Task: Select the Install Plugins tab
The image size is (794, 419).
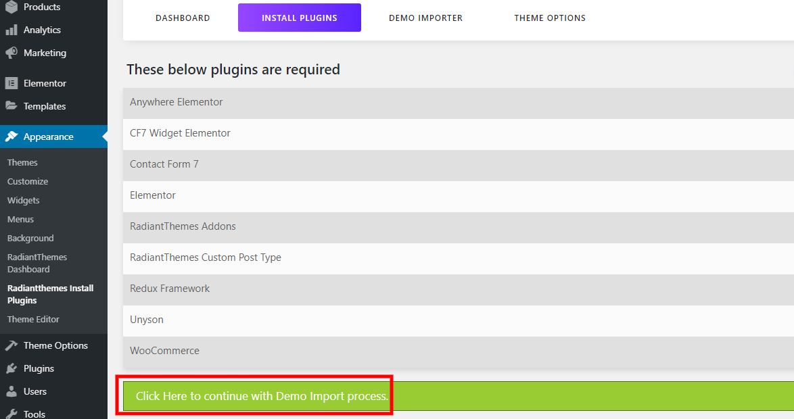Action: [x=300, y=18]
